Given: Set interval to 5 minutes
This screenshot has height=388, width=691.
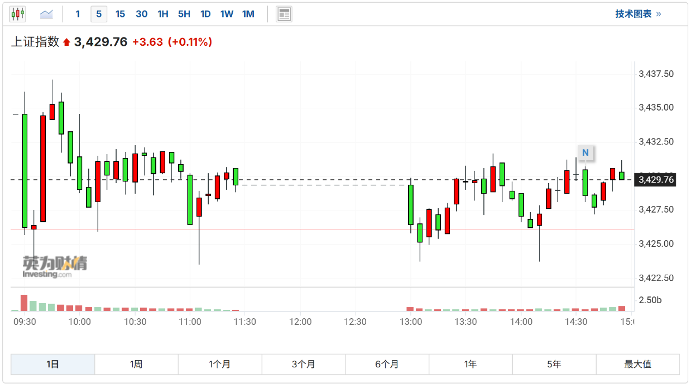Looking at the screenshot, I should click(x=99, y=14).
